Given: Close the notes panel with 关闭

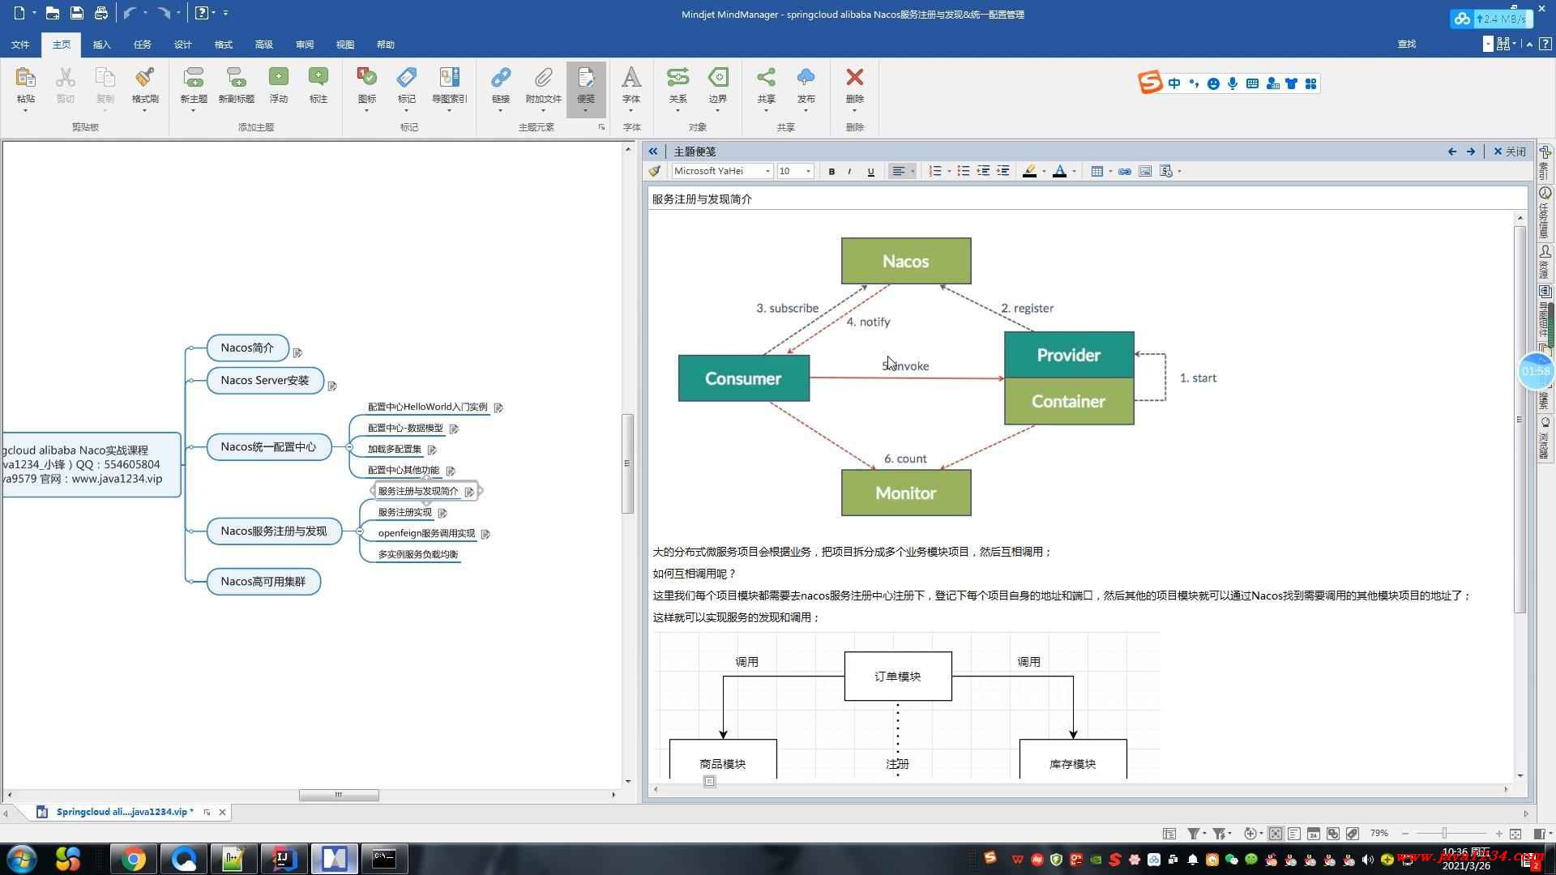Looking at the screenshot, I should click(1510, 152).
